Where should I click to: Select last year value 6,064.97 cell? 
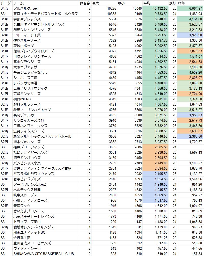point(190,8)
